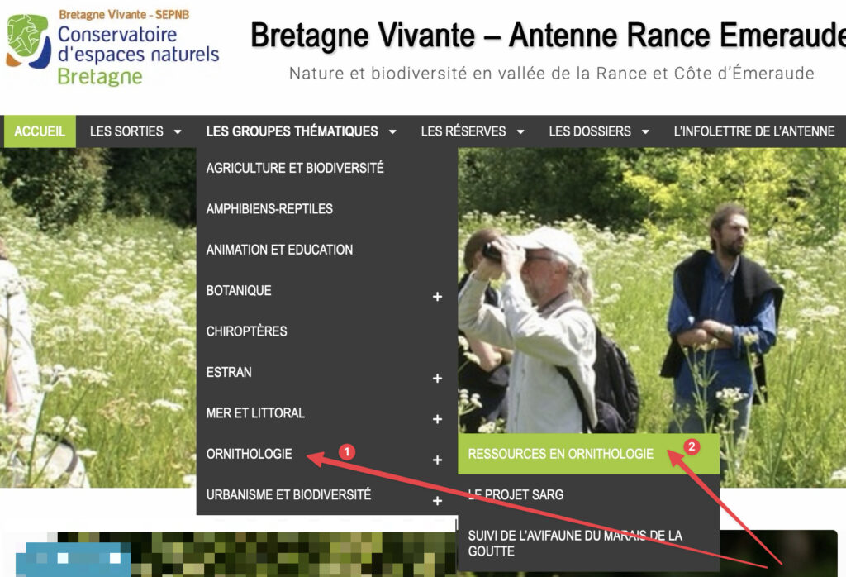Viewport: 846px width, 577px height.
Task: Open the Estran entry
Action: click(229, 373)
